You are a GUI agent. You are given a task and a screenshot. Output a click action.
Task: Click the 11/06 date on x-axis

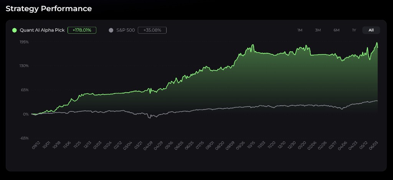click(67, 146)
